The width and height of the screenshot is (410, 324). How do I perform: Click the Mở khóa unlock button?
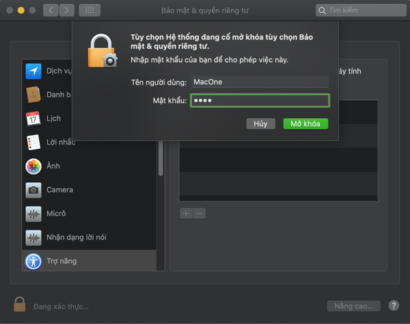305,124
